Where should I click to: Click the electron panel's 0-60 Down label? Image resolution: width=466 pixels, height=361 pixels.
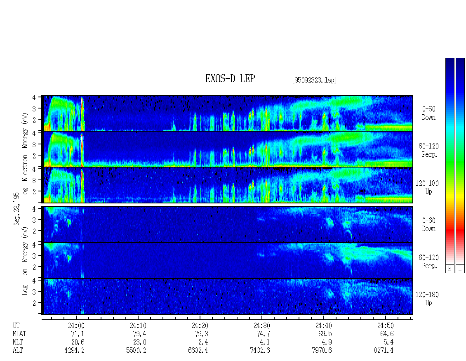click(x=428, y=113)
